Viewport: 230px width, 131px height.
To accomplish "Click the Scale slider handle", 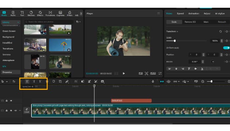I will pos(174,41).
